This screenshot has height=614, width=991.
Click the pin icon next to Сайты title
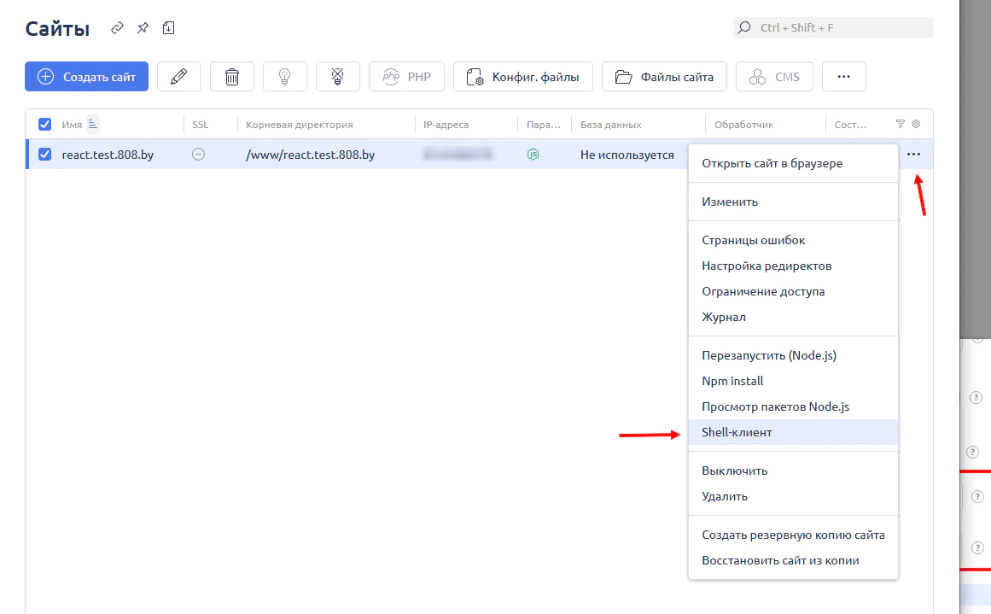click(143, 27)
